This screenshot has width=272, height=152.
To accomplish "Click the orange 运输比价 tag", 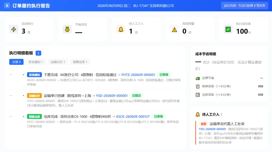I will [34, 95].
